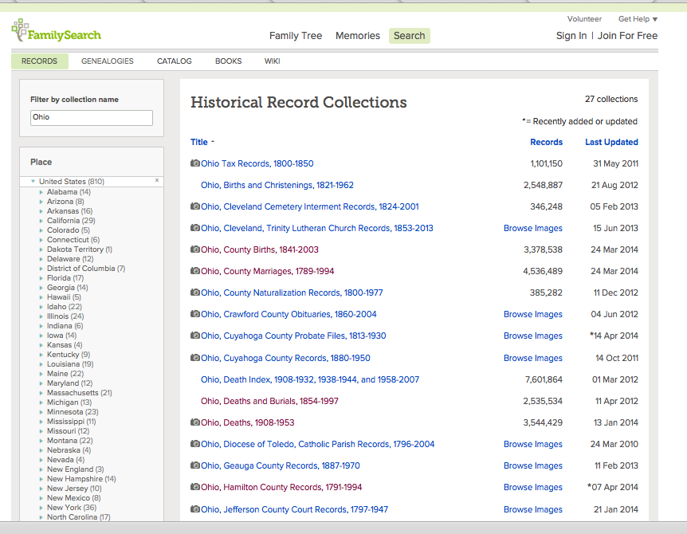Click Join For Free link

pos(627,36)
